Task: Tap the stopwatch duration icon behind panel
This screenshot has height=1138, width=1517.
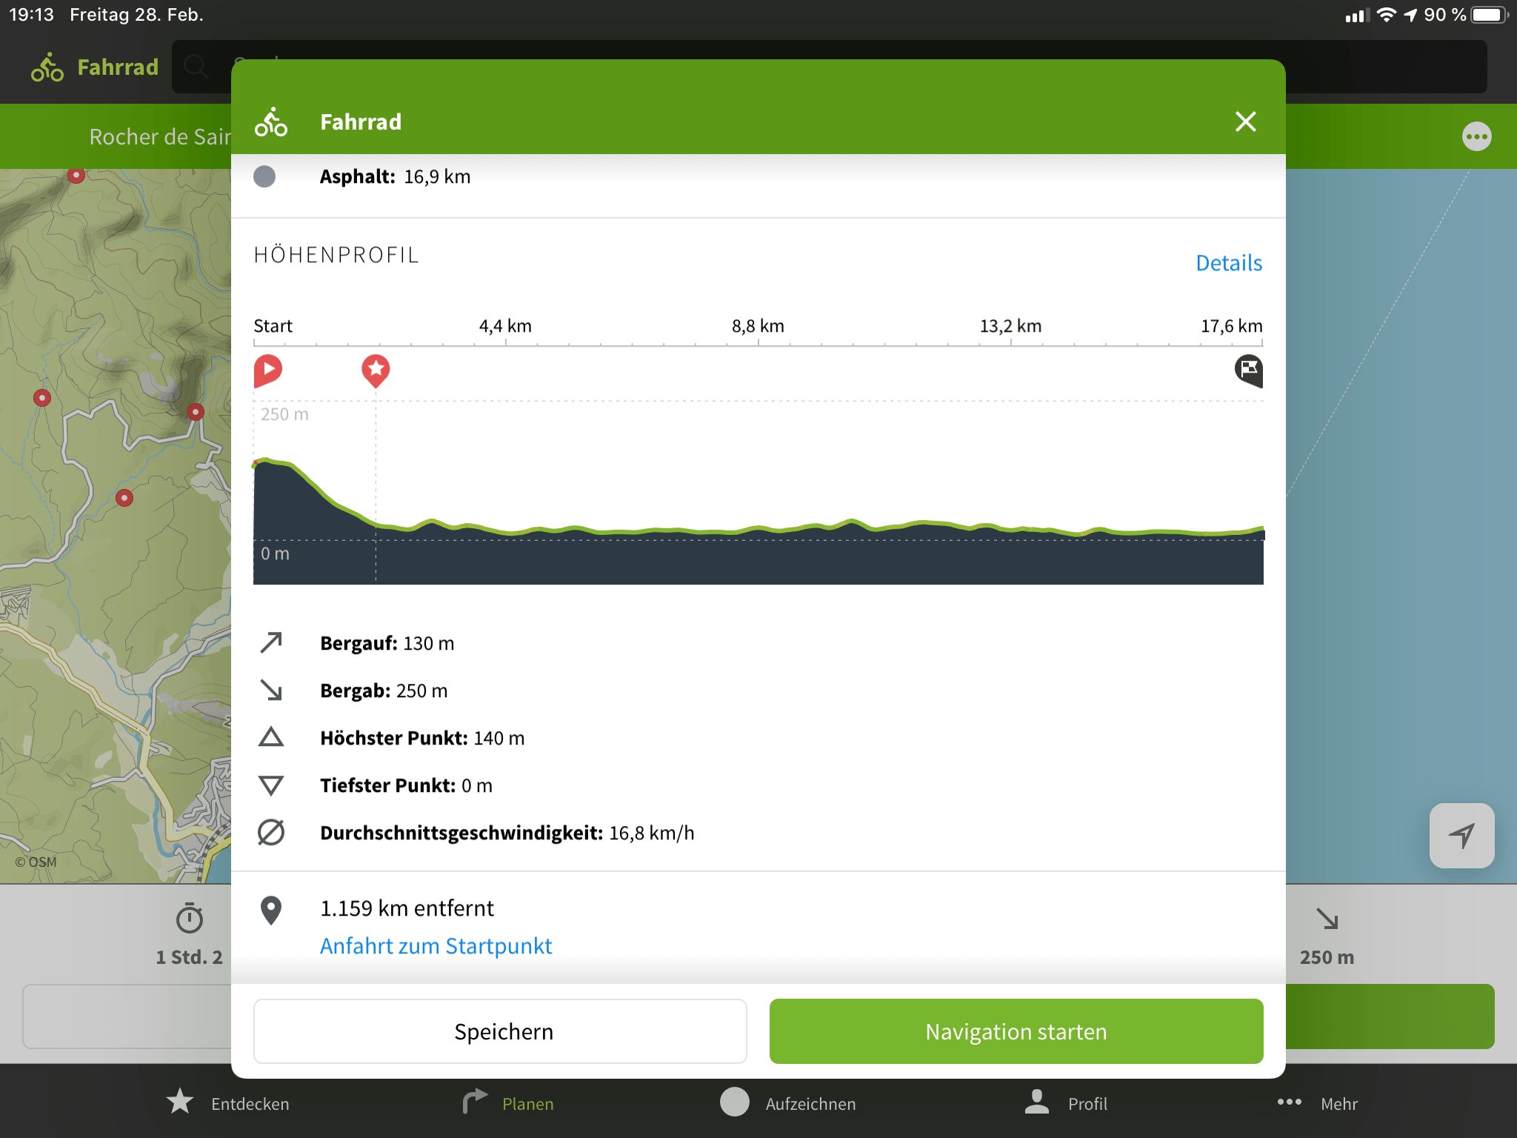Action: click(x=190, y=919)
